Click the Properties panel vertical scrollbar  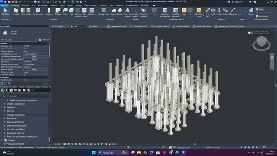coord(49,51)
